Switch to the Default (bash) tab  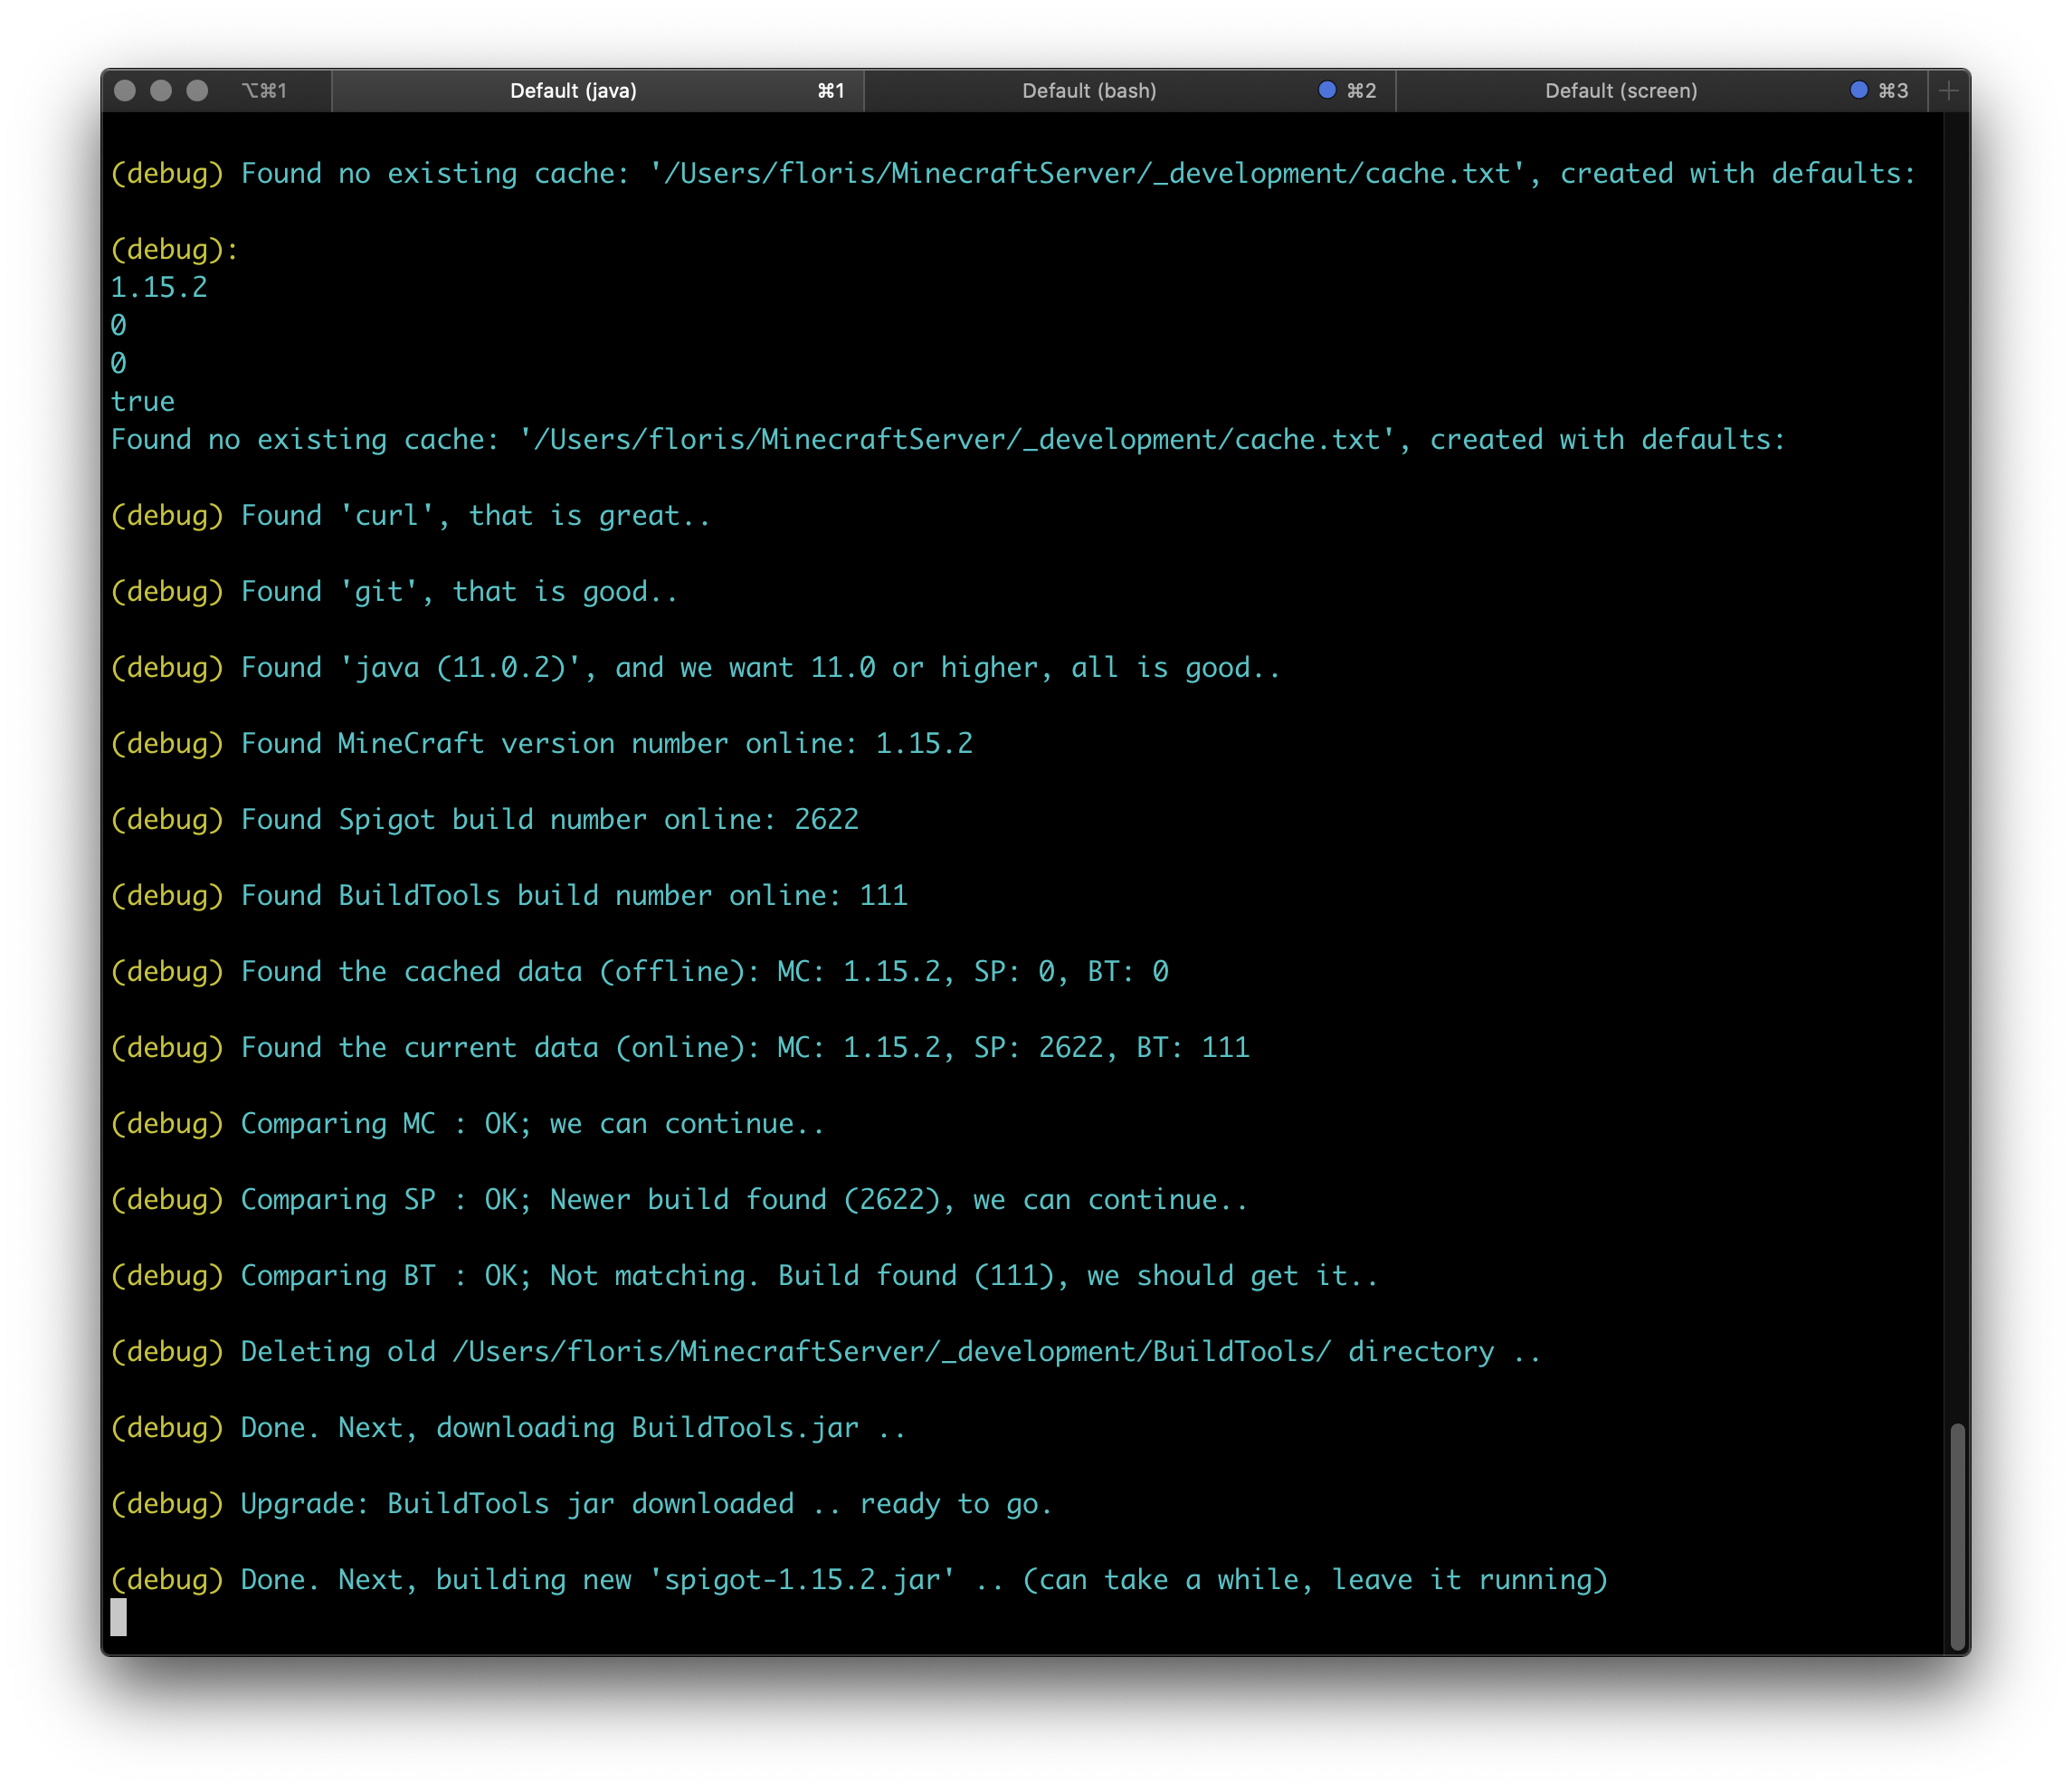click(x=1089, y=90)
